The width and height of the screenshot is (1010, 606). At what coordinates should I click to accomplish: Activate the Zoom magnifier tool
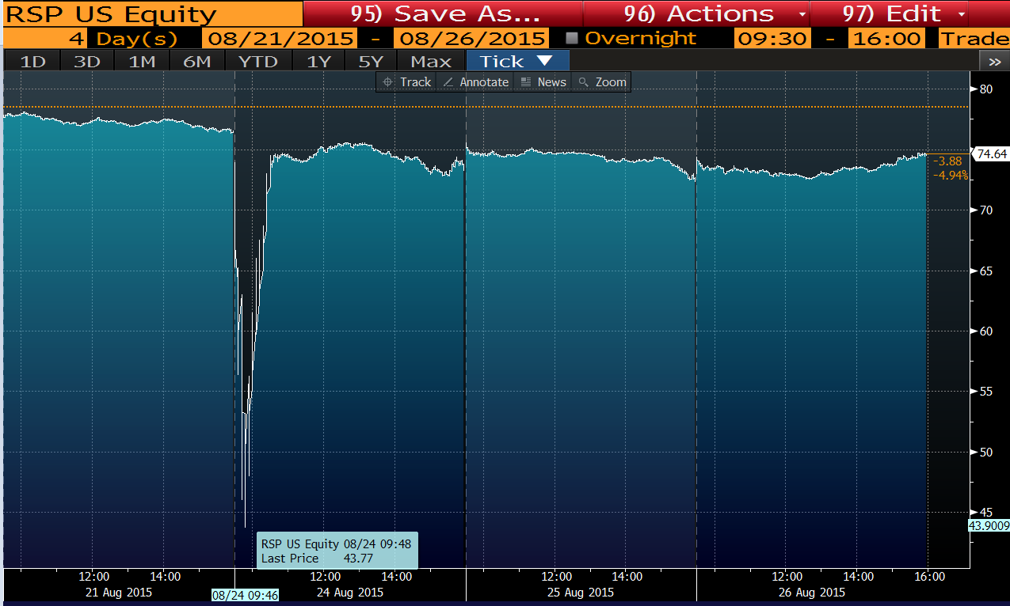pyautogui.click(x=602, y=82)
